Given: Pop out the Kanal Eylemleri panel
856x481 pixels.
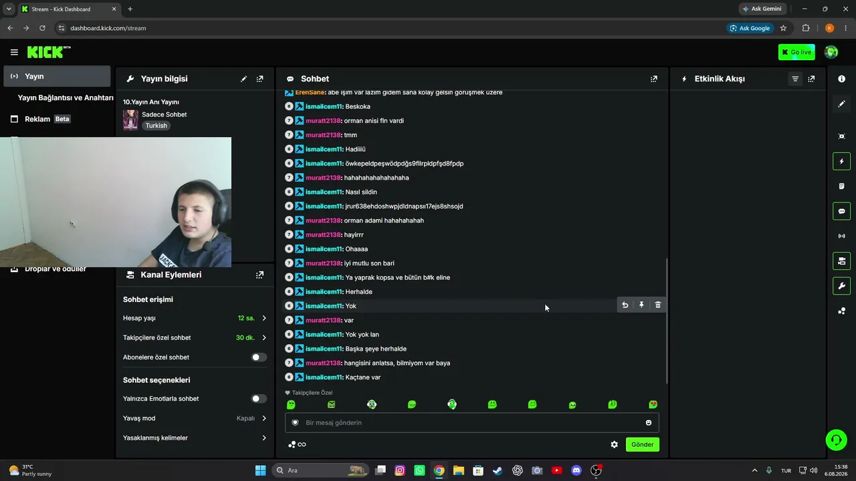Looking at the screenshot, I should point(260,275).
